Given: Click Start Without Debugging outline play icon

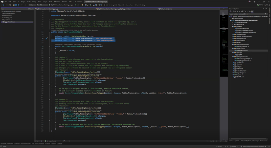Looking at the screenshot, I should click(75, 5).
